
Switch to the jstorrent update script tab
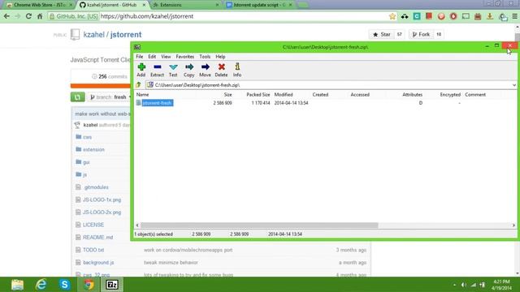[258, 5]
